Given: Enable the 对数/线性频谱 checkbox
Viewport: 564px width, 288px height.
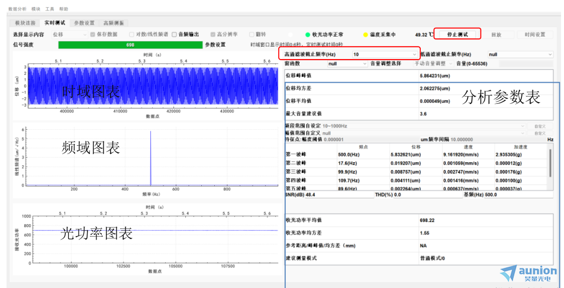Looking at the screenshot, I should point(131,34).
